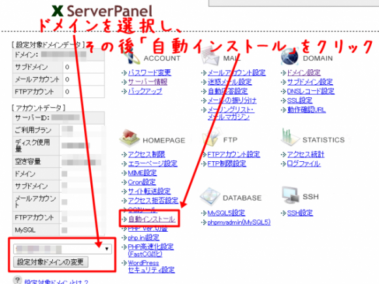Open メールの振り分け link
This screenshot has width=379, height=284.
[232, 101]
